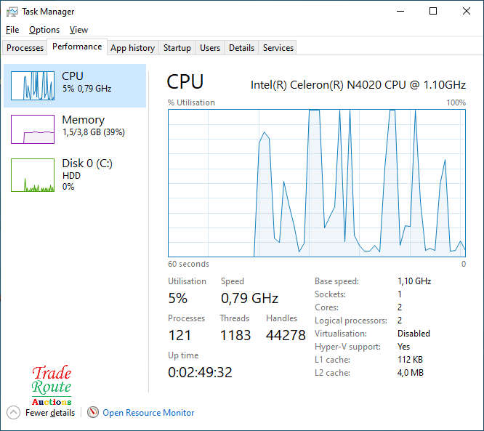Select the Memory usage mini graph

(x=33, y=129)
